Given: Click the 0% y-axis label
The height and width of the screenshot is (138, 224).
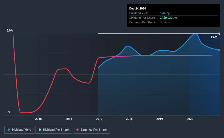Looking at the screenshot, I should coord(8,112).
